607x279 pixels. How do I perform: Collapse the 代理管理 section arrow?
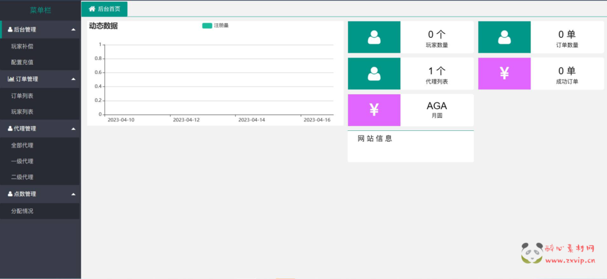pos(73,129)
